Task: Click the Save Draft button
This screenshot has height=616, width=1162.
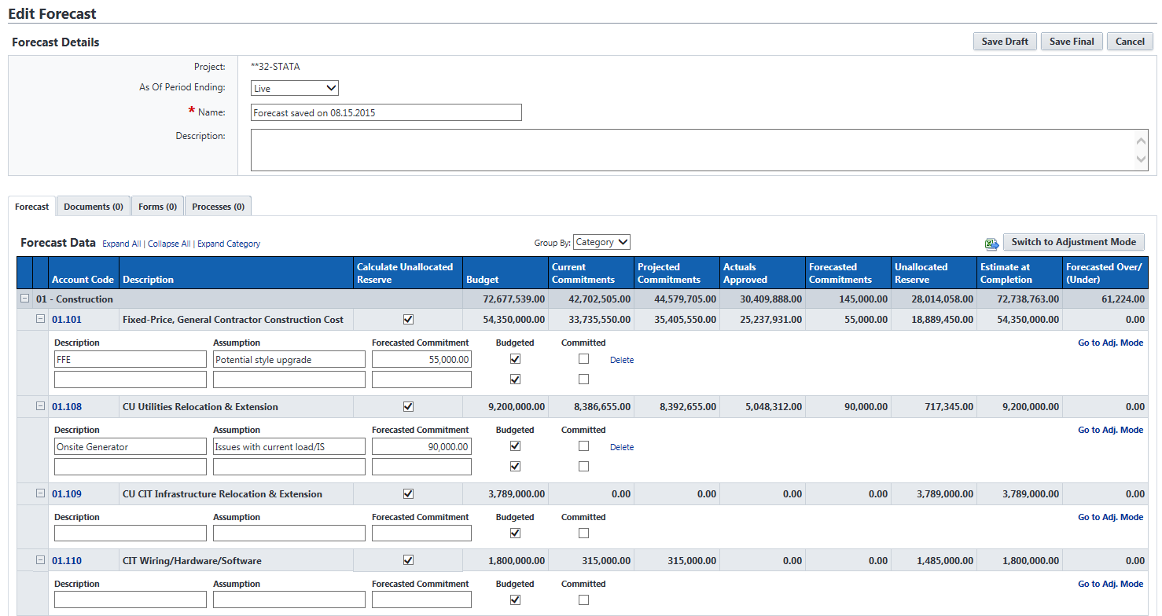Action: [x=1005, y=42]
